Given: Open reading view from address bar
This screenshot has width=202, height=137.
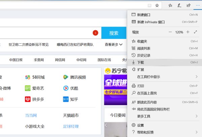Looking at the screenshot, I should click(x=149, y=5).
